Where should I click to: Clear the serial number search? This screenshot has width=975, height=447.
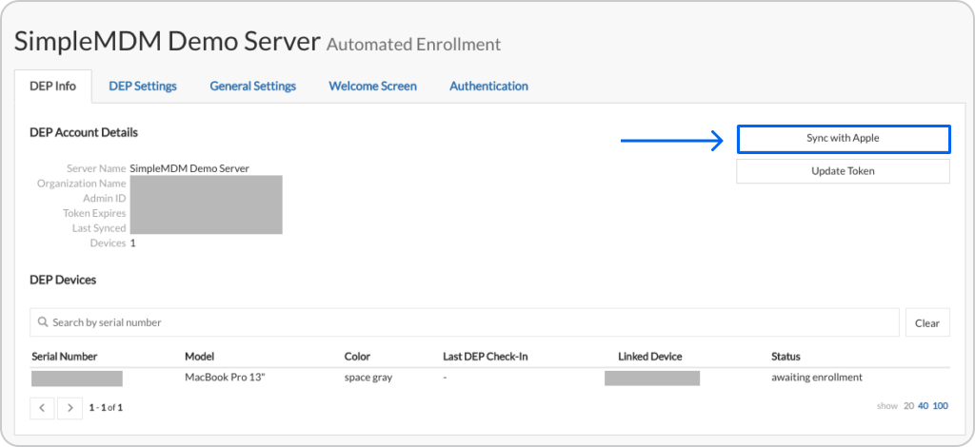pos(927,322)
